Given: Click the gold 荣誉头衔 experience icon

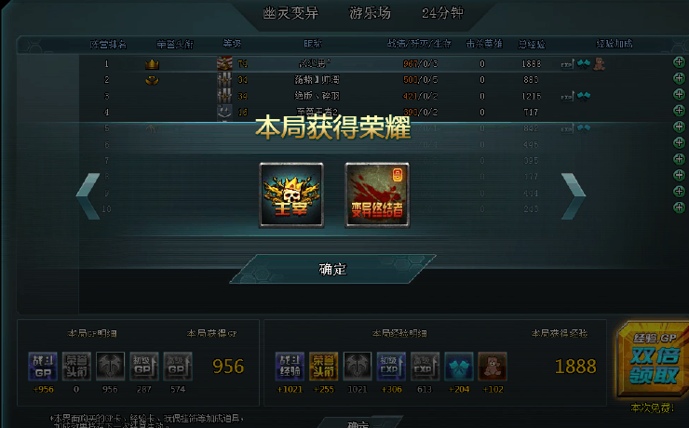Looking at the screenshot, I should point(323,366).
